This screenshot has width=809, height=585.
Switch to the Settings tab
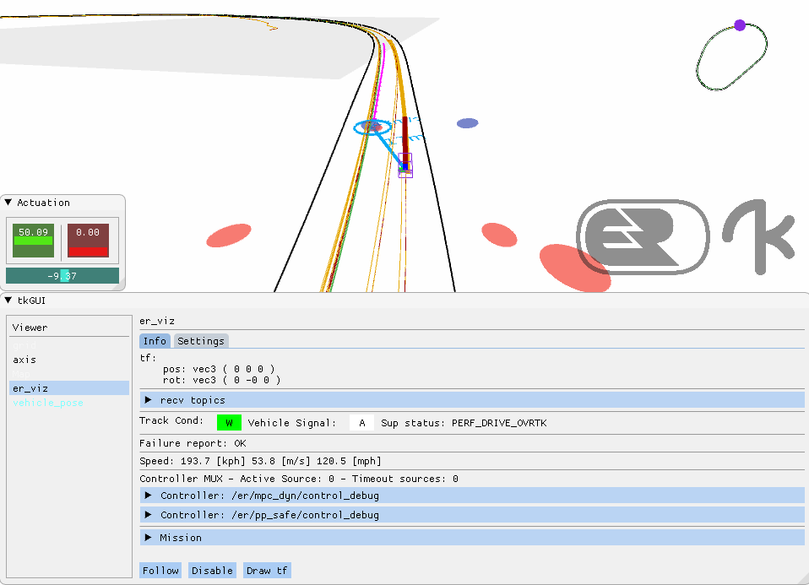point(201,341)
